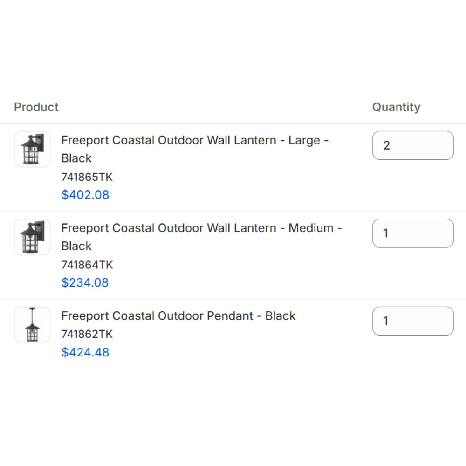Click SKU 741862TK
Viewport: 466px width, 466px height.
[x=87, y=334]
